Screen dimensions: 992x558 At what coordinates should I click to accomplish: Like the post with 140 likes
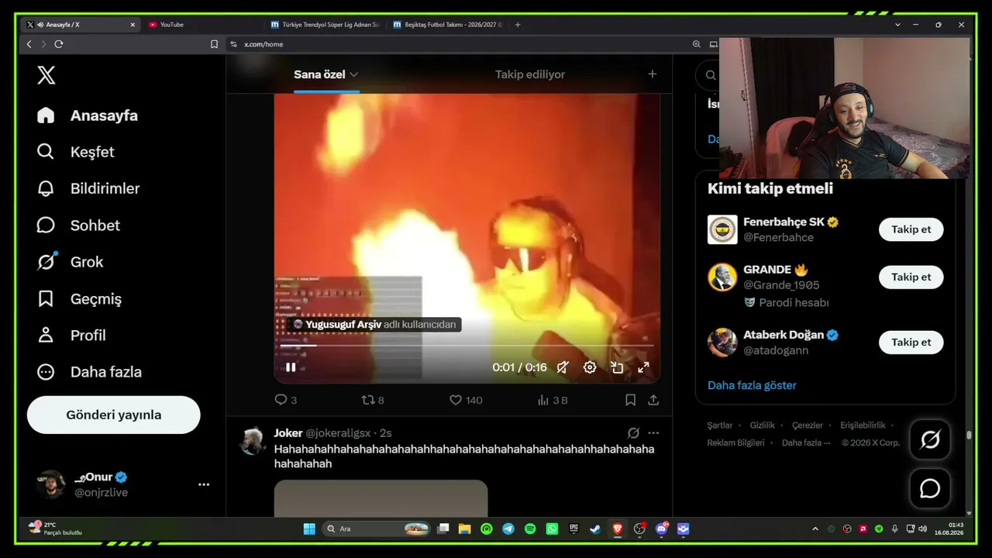click(467, 400)
